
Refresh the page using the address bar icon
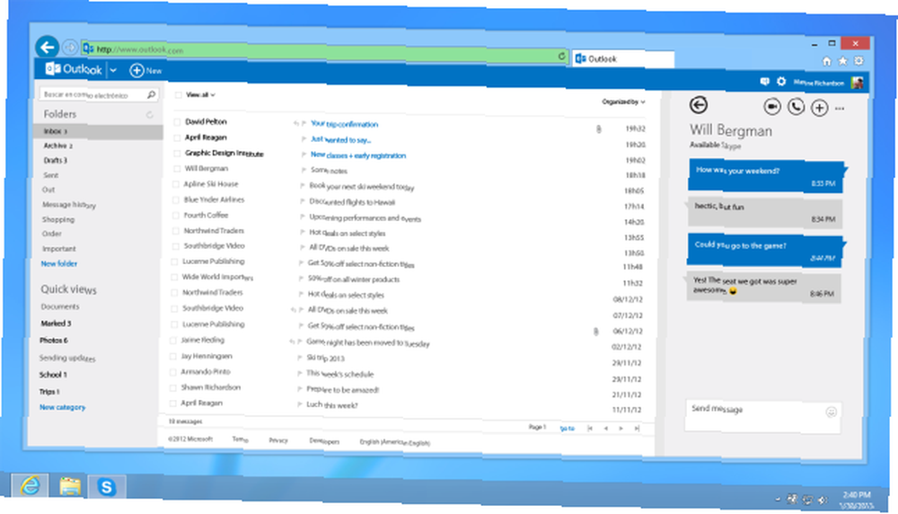[562, 56]
